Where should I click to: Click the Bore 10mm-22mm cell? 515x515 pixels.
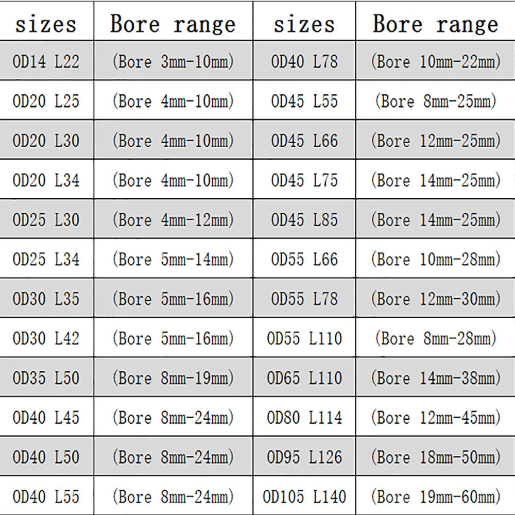pyautogui.click(x=436, y=61)
